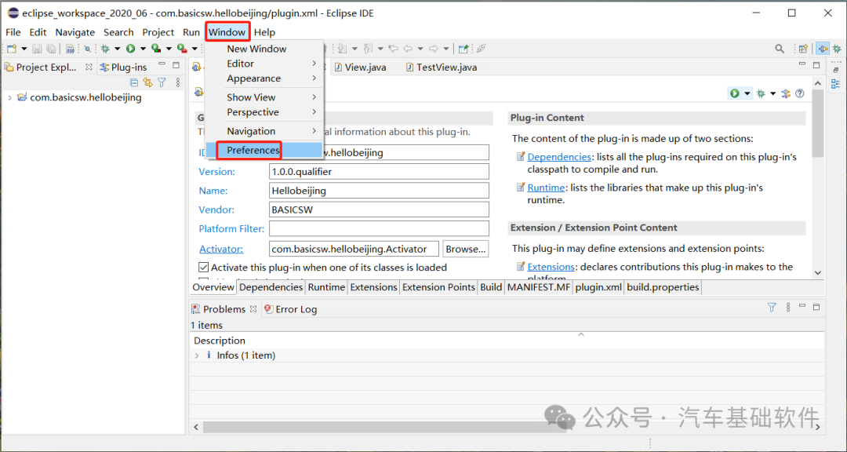Click the Restore icon in right trim bar
Image resolution: width=847 pixels, height=452 pixels.
click(836, 70)
